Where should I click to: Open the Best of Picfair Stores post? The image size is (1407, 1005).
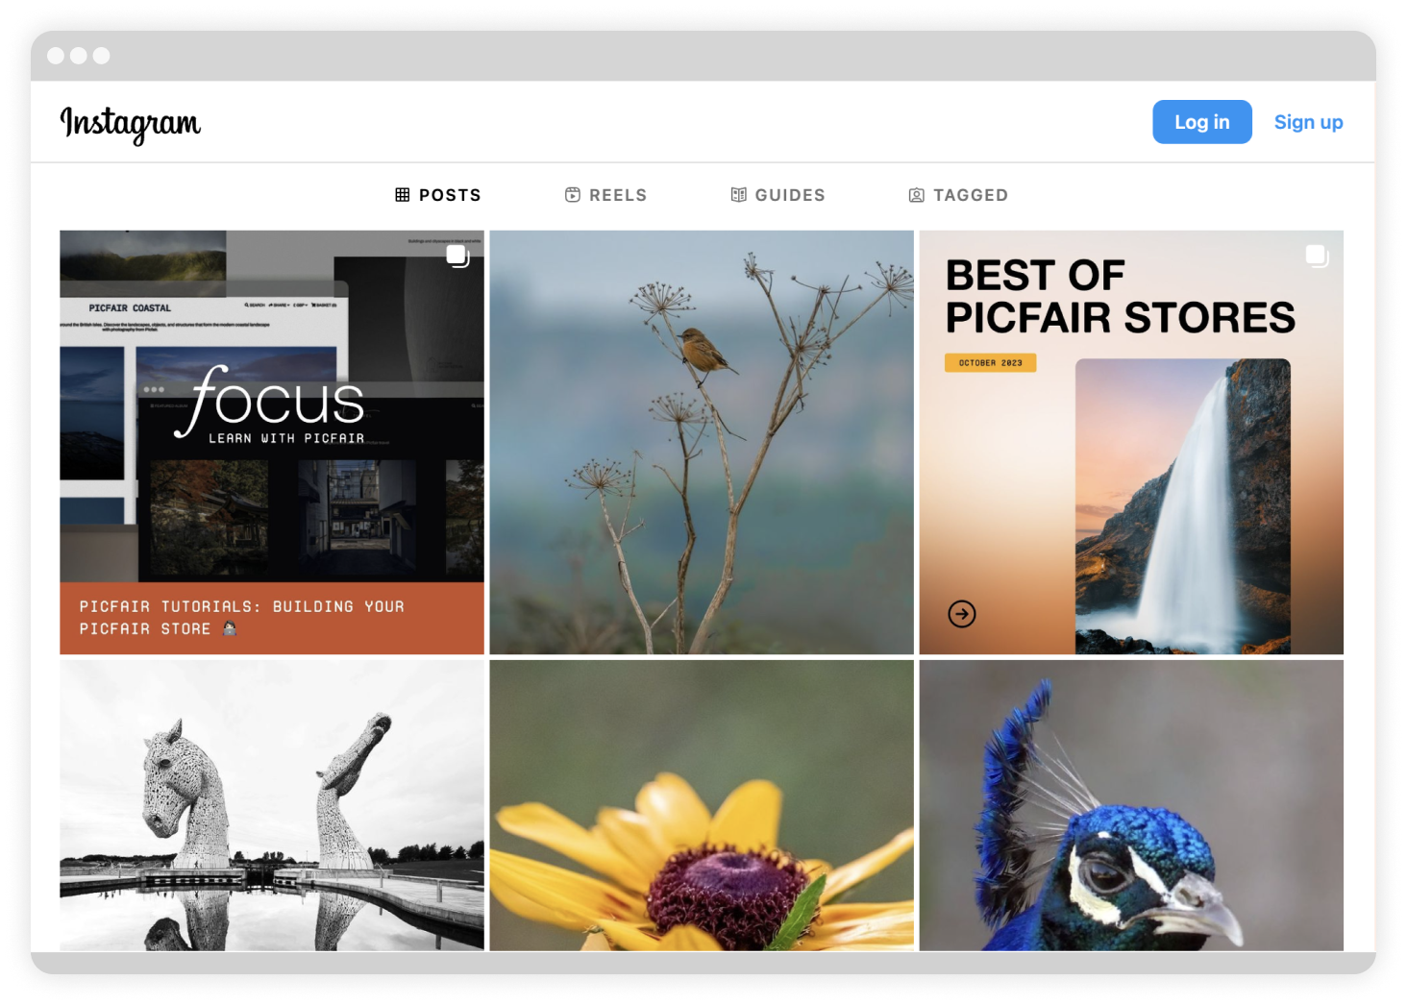coord(1131,442)
